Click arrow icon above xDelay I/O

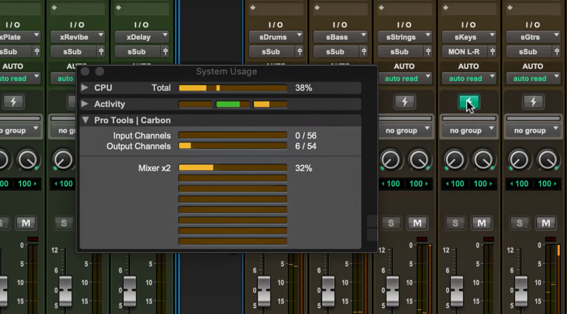tap(119, 8)
